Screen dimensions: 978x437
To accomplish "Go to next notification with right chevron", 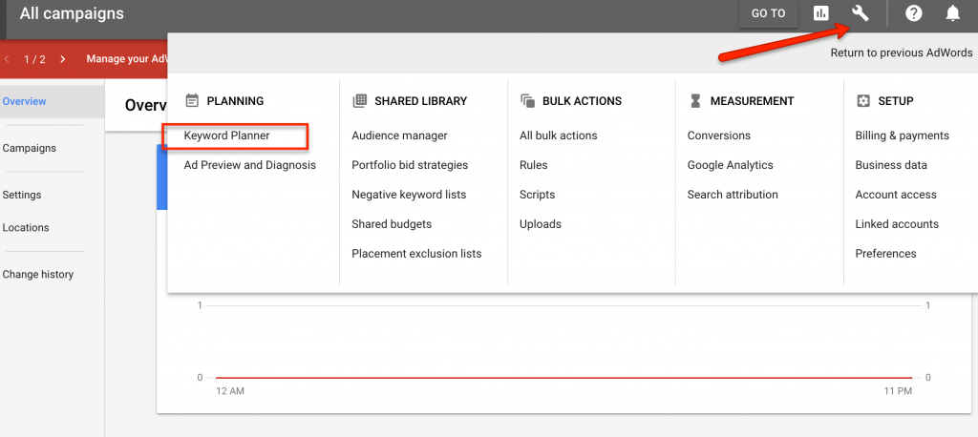I will [x=62, y=59].
